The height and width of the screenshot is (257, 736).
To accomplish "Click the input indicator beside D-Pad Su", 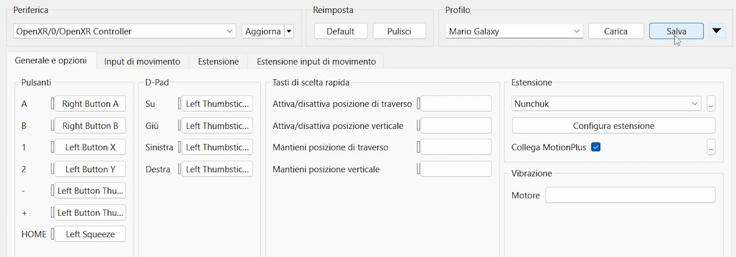I will pos(179,104).
